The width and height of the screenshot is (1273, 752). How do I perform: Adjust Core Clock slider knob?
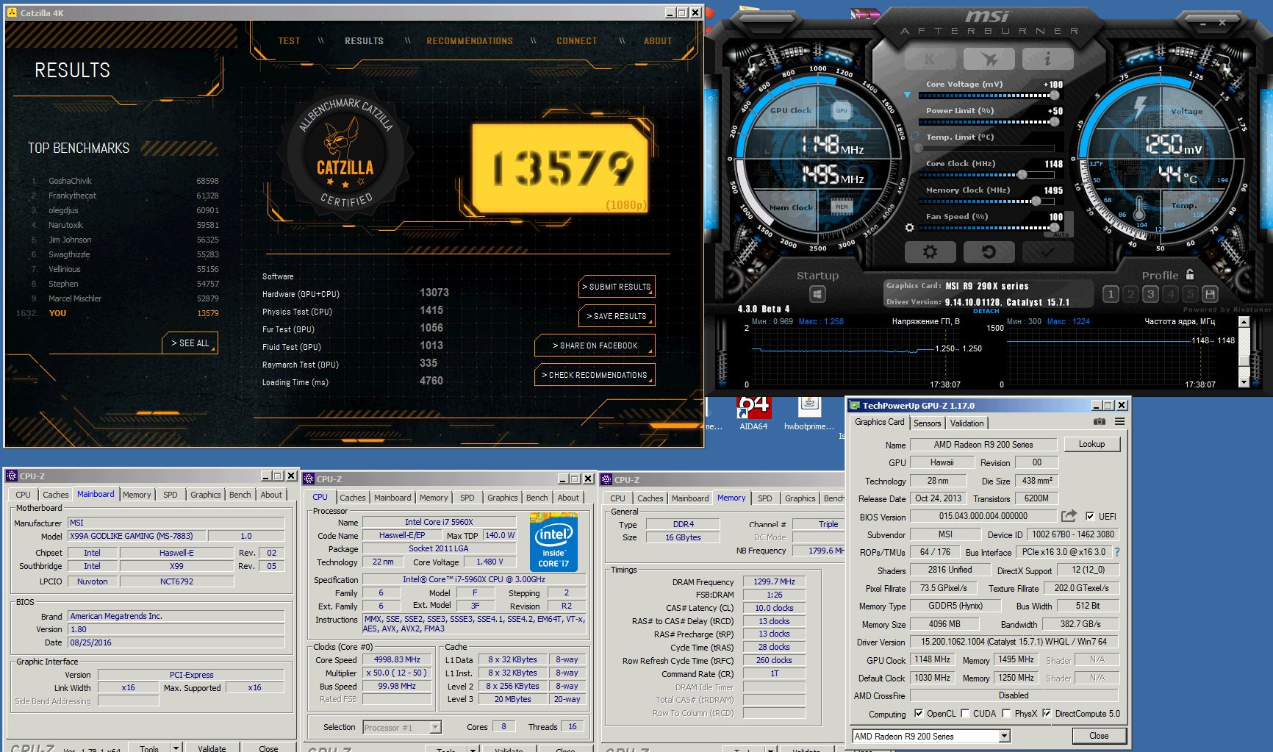pos(1022,174)
